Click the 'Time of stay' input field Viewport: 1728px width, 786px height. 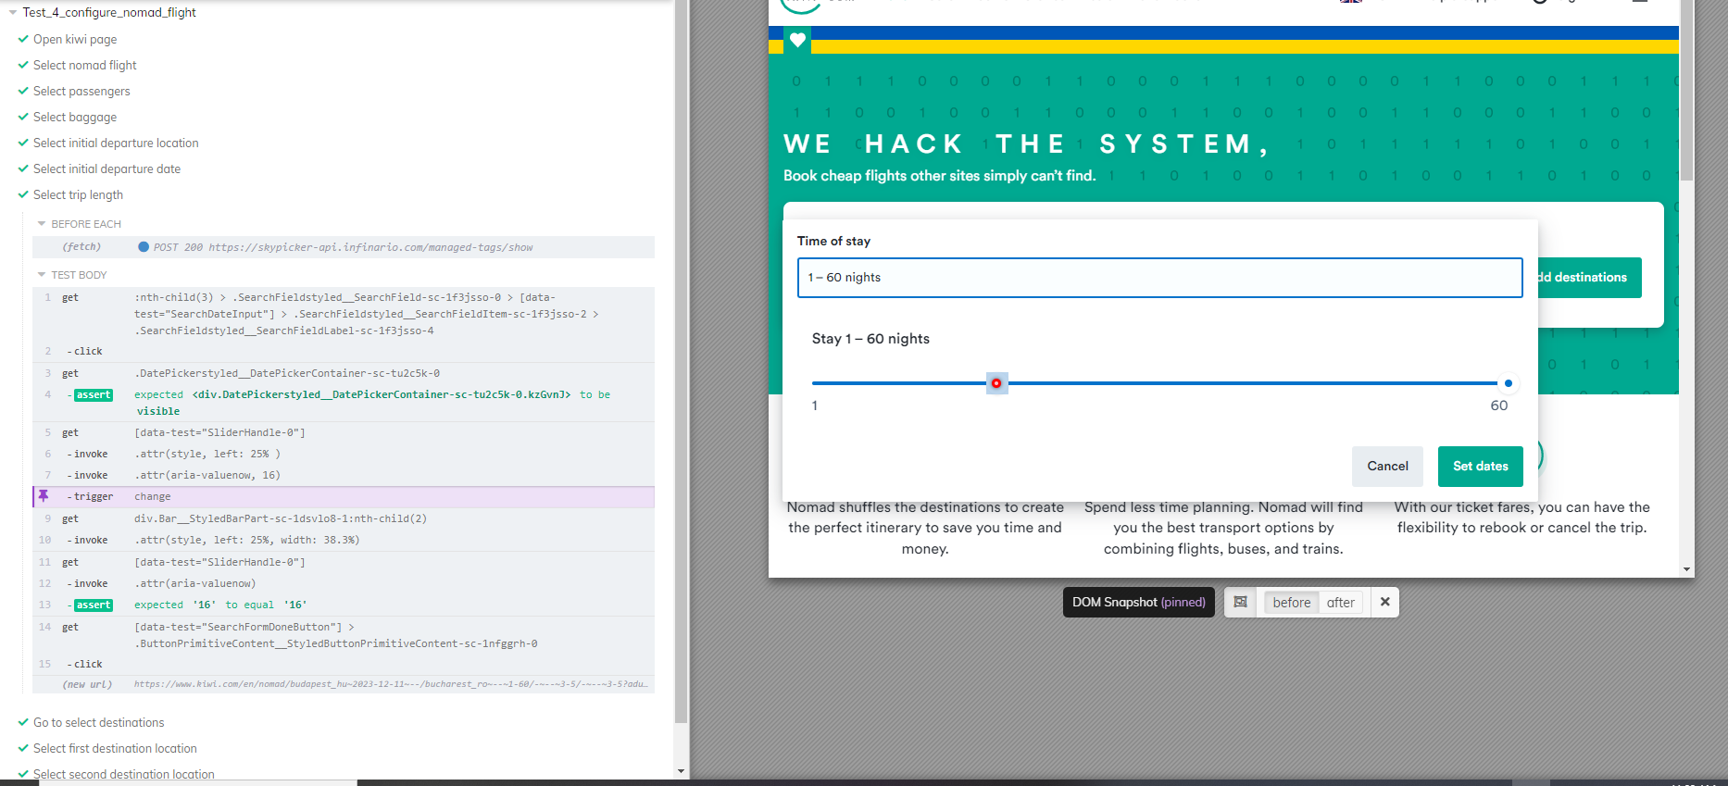pyautogui.click(x=1159, y=278)
